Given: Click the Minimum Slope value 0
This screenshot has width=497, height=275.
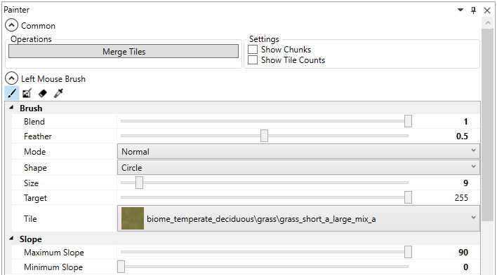Looking at the screenshot, I should [x=465, y=267].
